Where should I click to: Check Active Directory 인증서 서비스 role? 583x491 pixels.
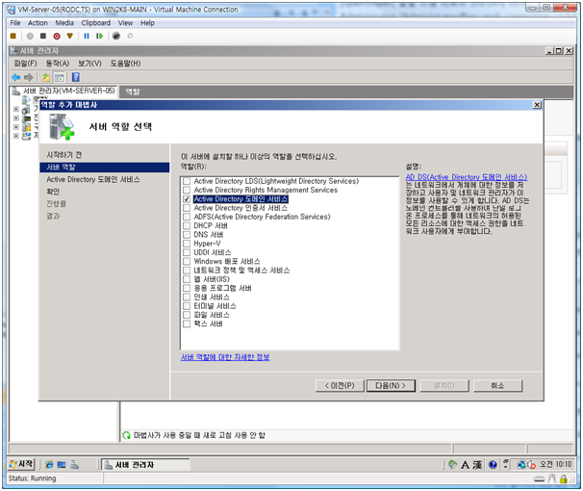187,208
